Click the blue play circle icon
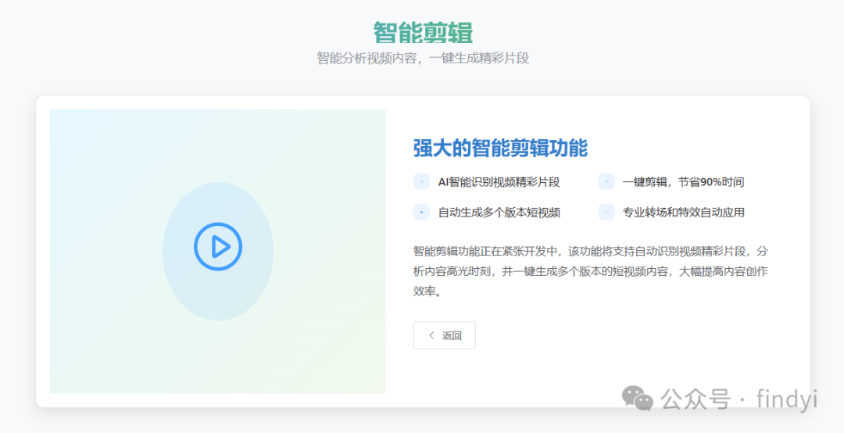This screenshot has width=844, height=433. [218, 247]
